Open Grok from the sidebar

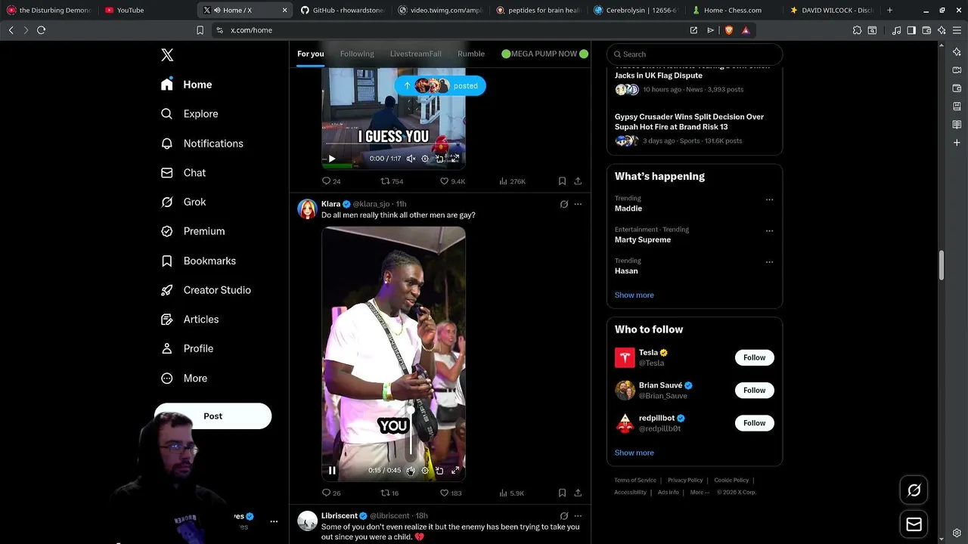(x=184, y=202)
